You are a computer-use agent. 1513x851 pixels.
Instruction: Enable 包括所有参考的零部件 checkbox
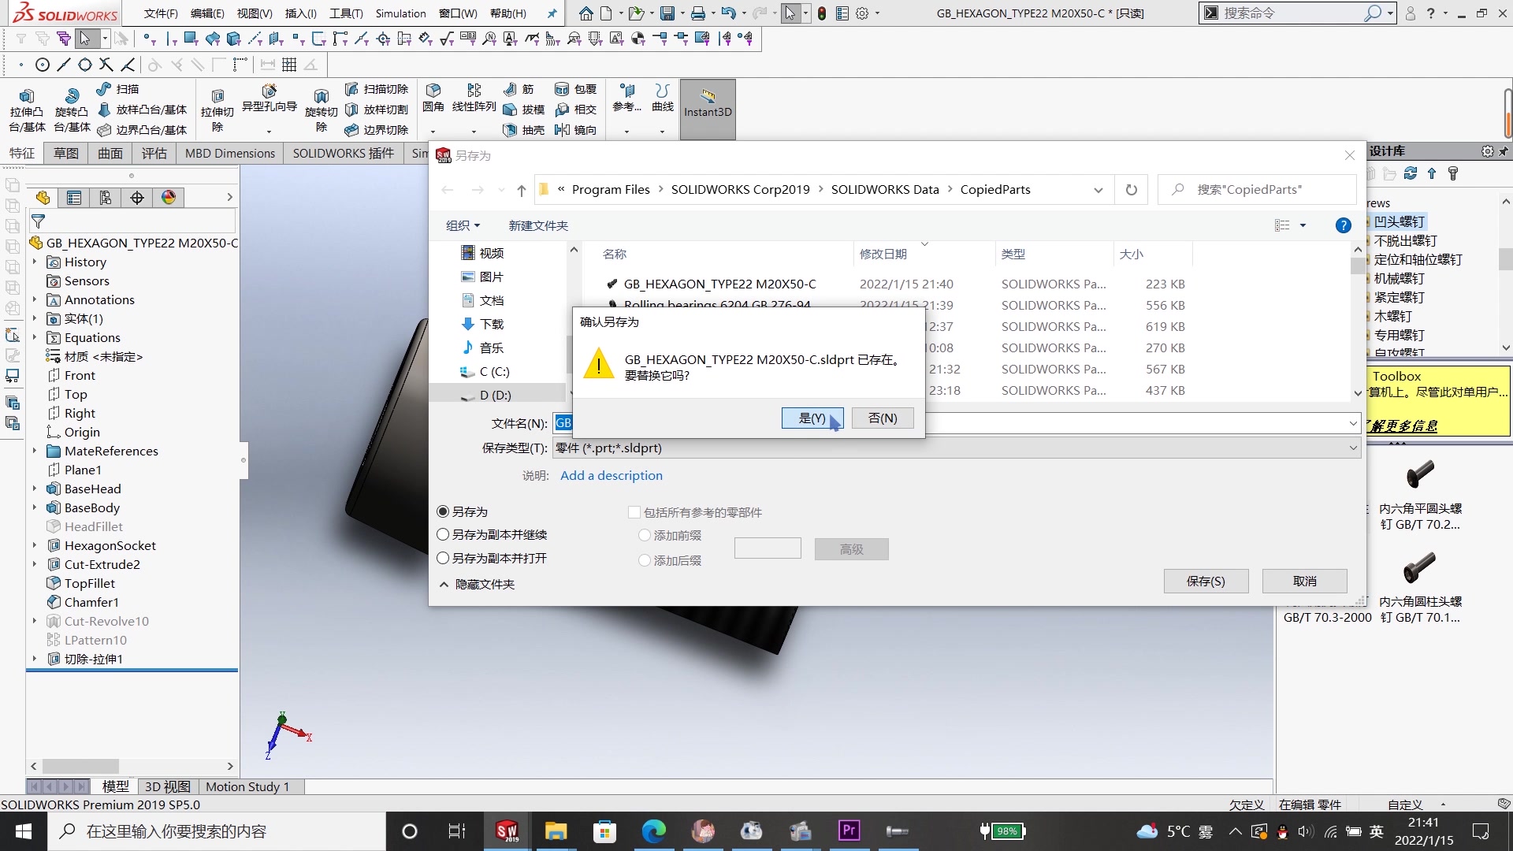click(x=635, y=511)
